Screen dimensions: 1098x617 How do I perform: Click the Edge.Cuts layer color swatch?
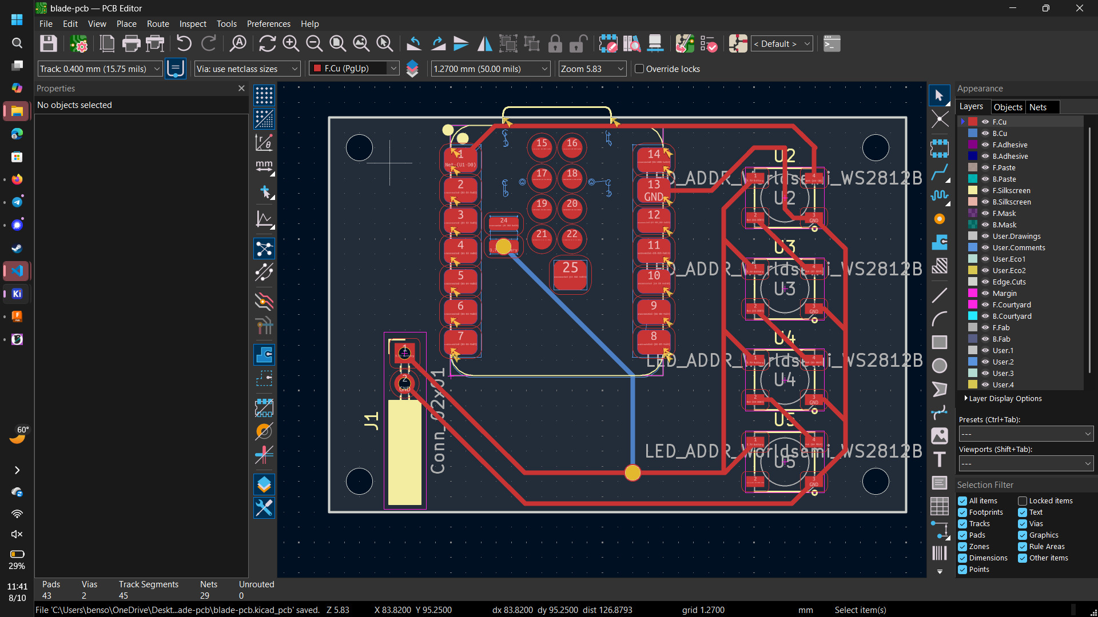point(973,282)
